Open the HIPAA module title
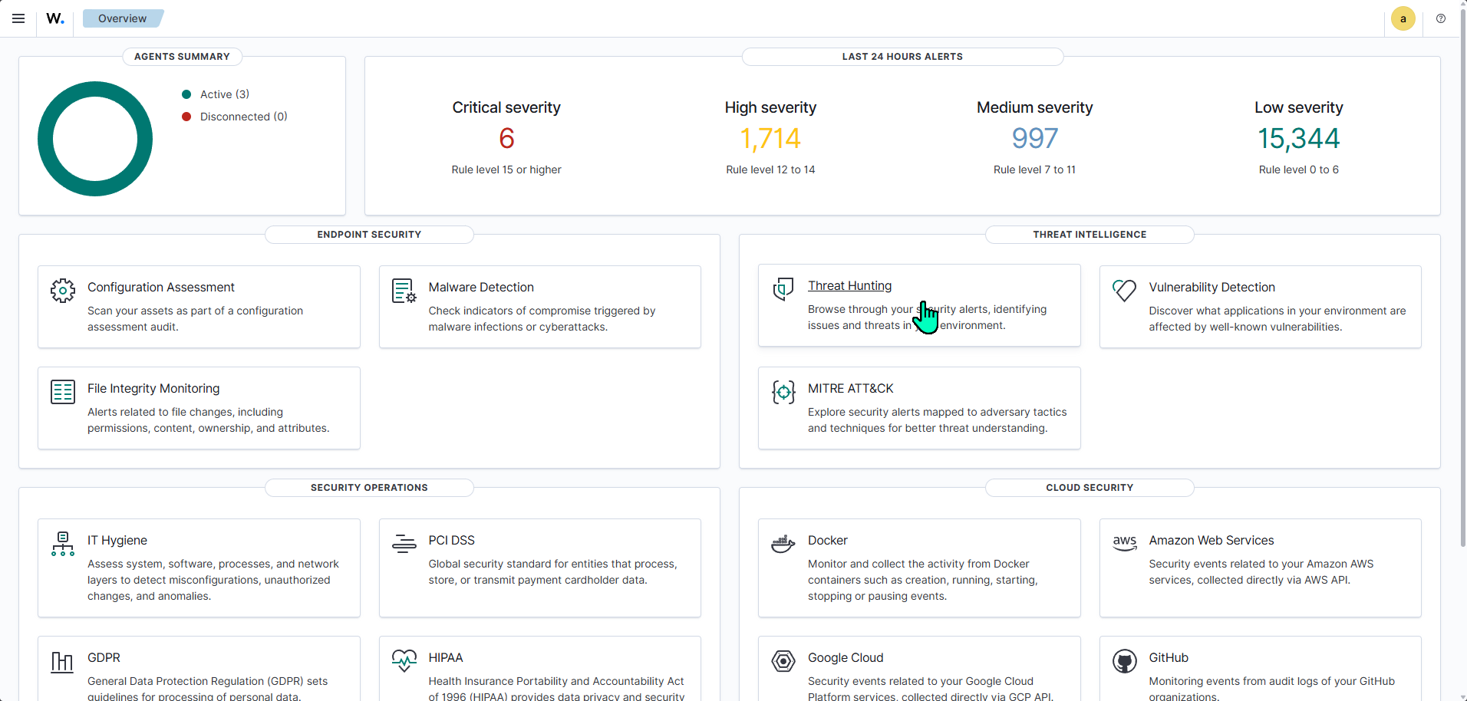This screenshot has height=701, width=1467. click(x=445, y=657)
